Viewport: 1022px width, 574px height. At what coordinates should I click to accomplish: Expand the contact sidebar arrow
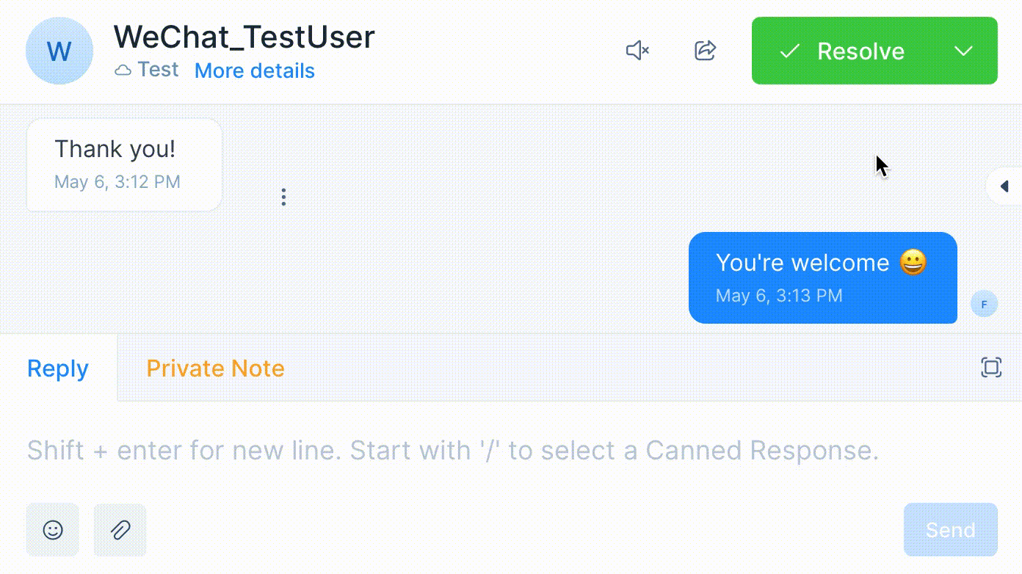(1004, 186)
